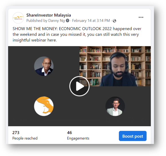
Task: Open the ShareInvestor page profile logo
Action: point(18,18)
